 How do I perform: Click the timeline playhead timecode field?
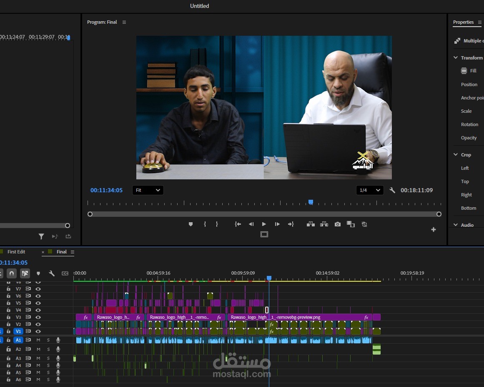click(x=14, y=263)
